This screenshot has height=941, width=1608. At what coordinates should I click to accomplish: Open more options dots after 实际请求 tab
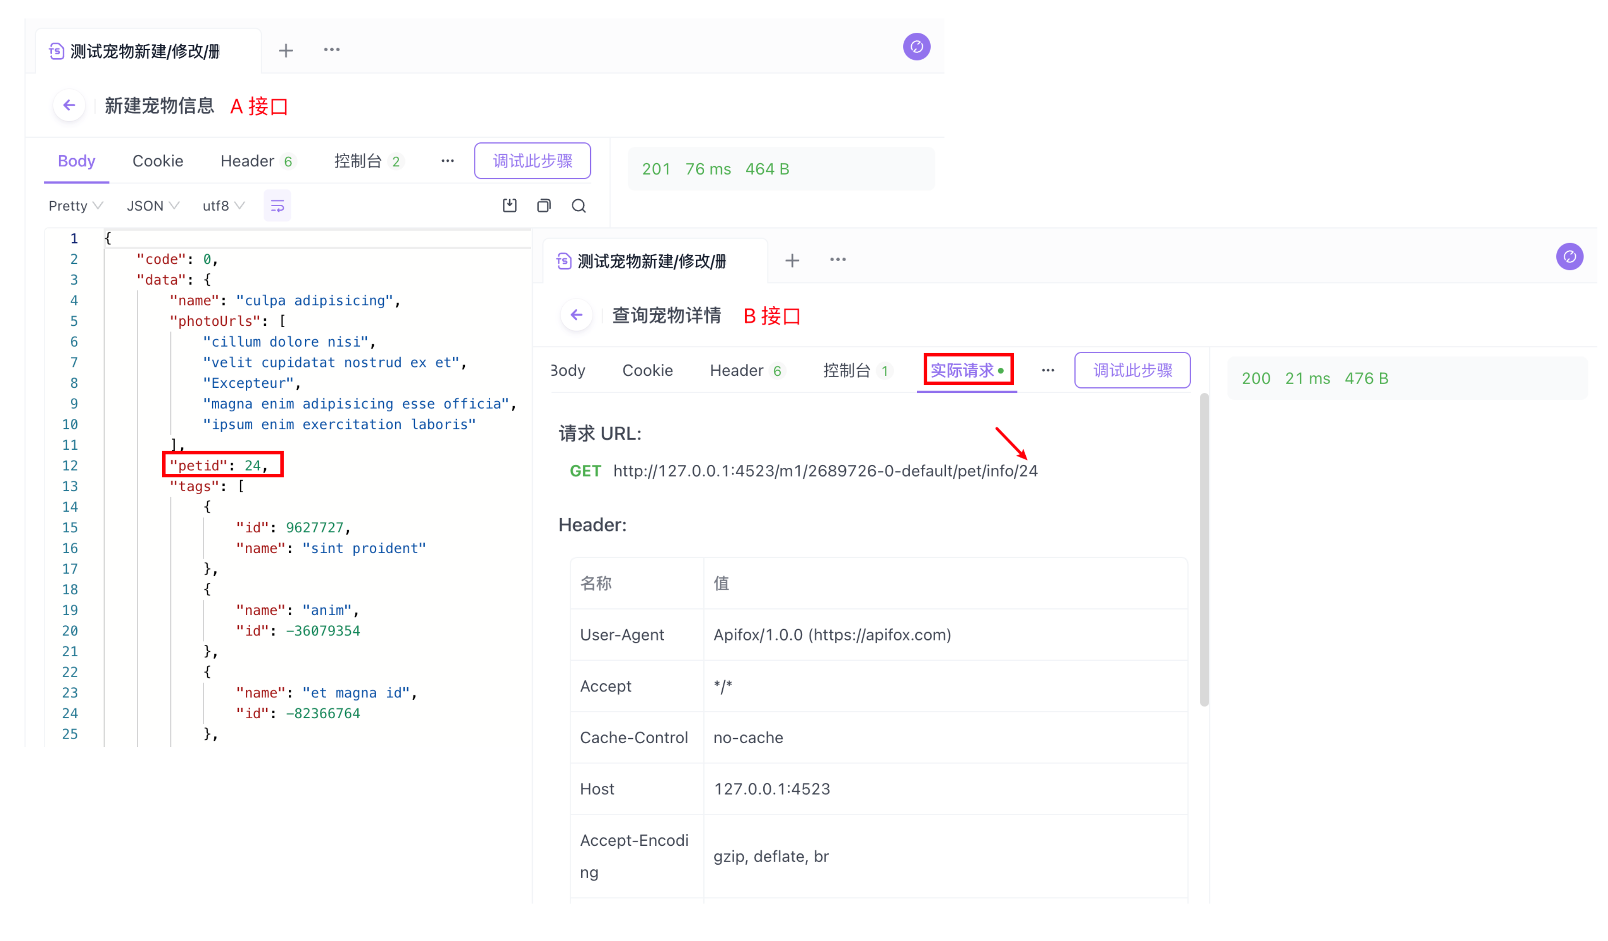tap(1048, 370)
